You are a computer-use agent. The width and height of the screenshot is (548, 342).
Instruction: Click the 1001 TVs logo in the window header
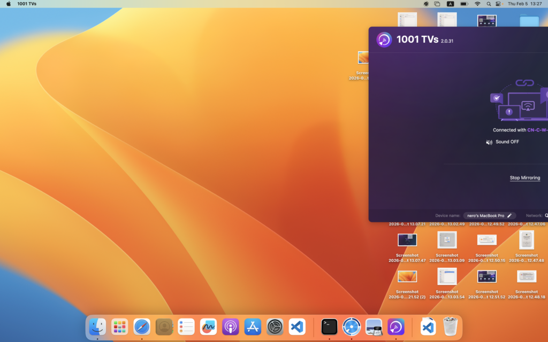coord(384,40)
